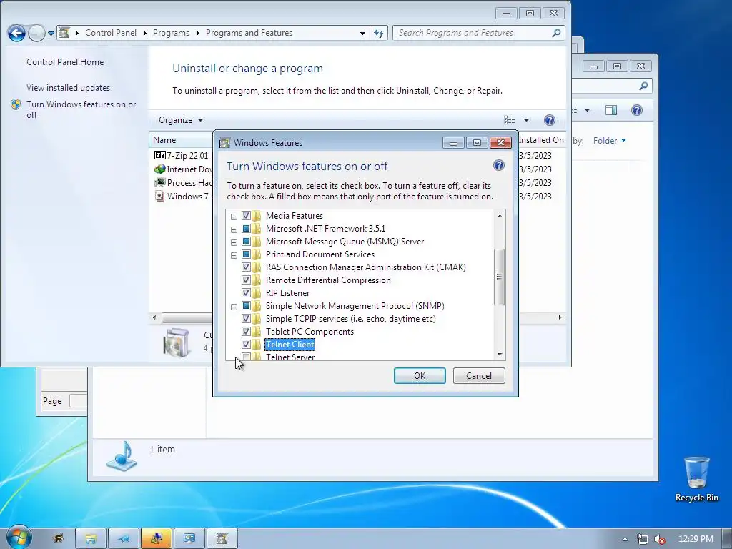This screenshot has height=549, width=732.
Task: Select the Windows 7 program entry icon
Action: (159, 196)
